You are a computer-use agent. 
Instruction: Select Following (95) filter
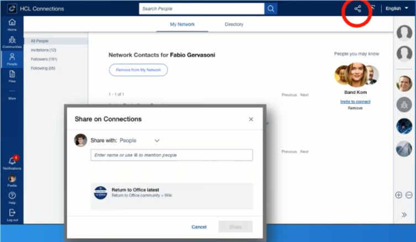tap(43, 68)
